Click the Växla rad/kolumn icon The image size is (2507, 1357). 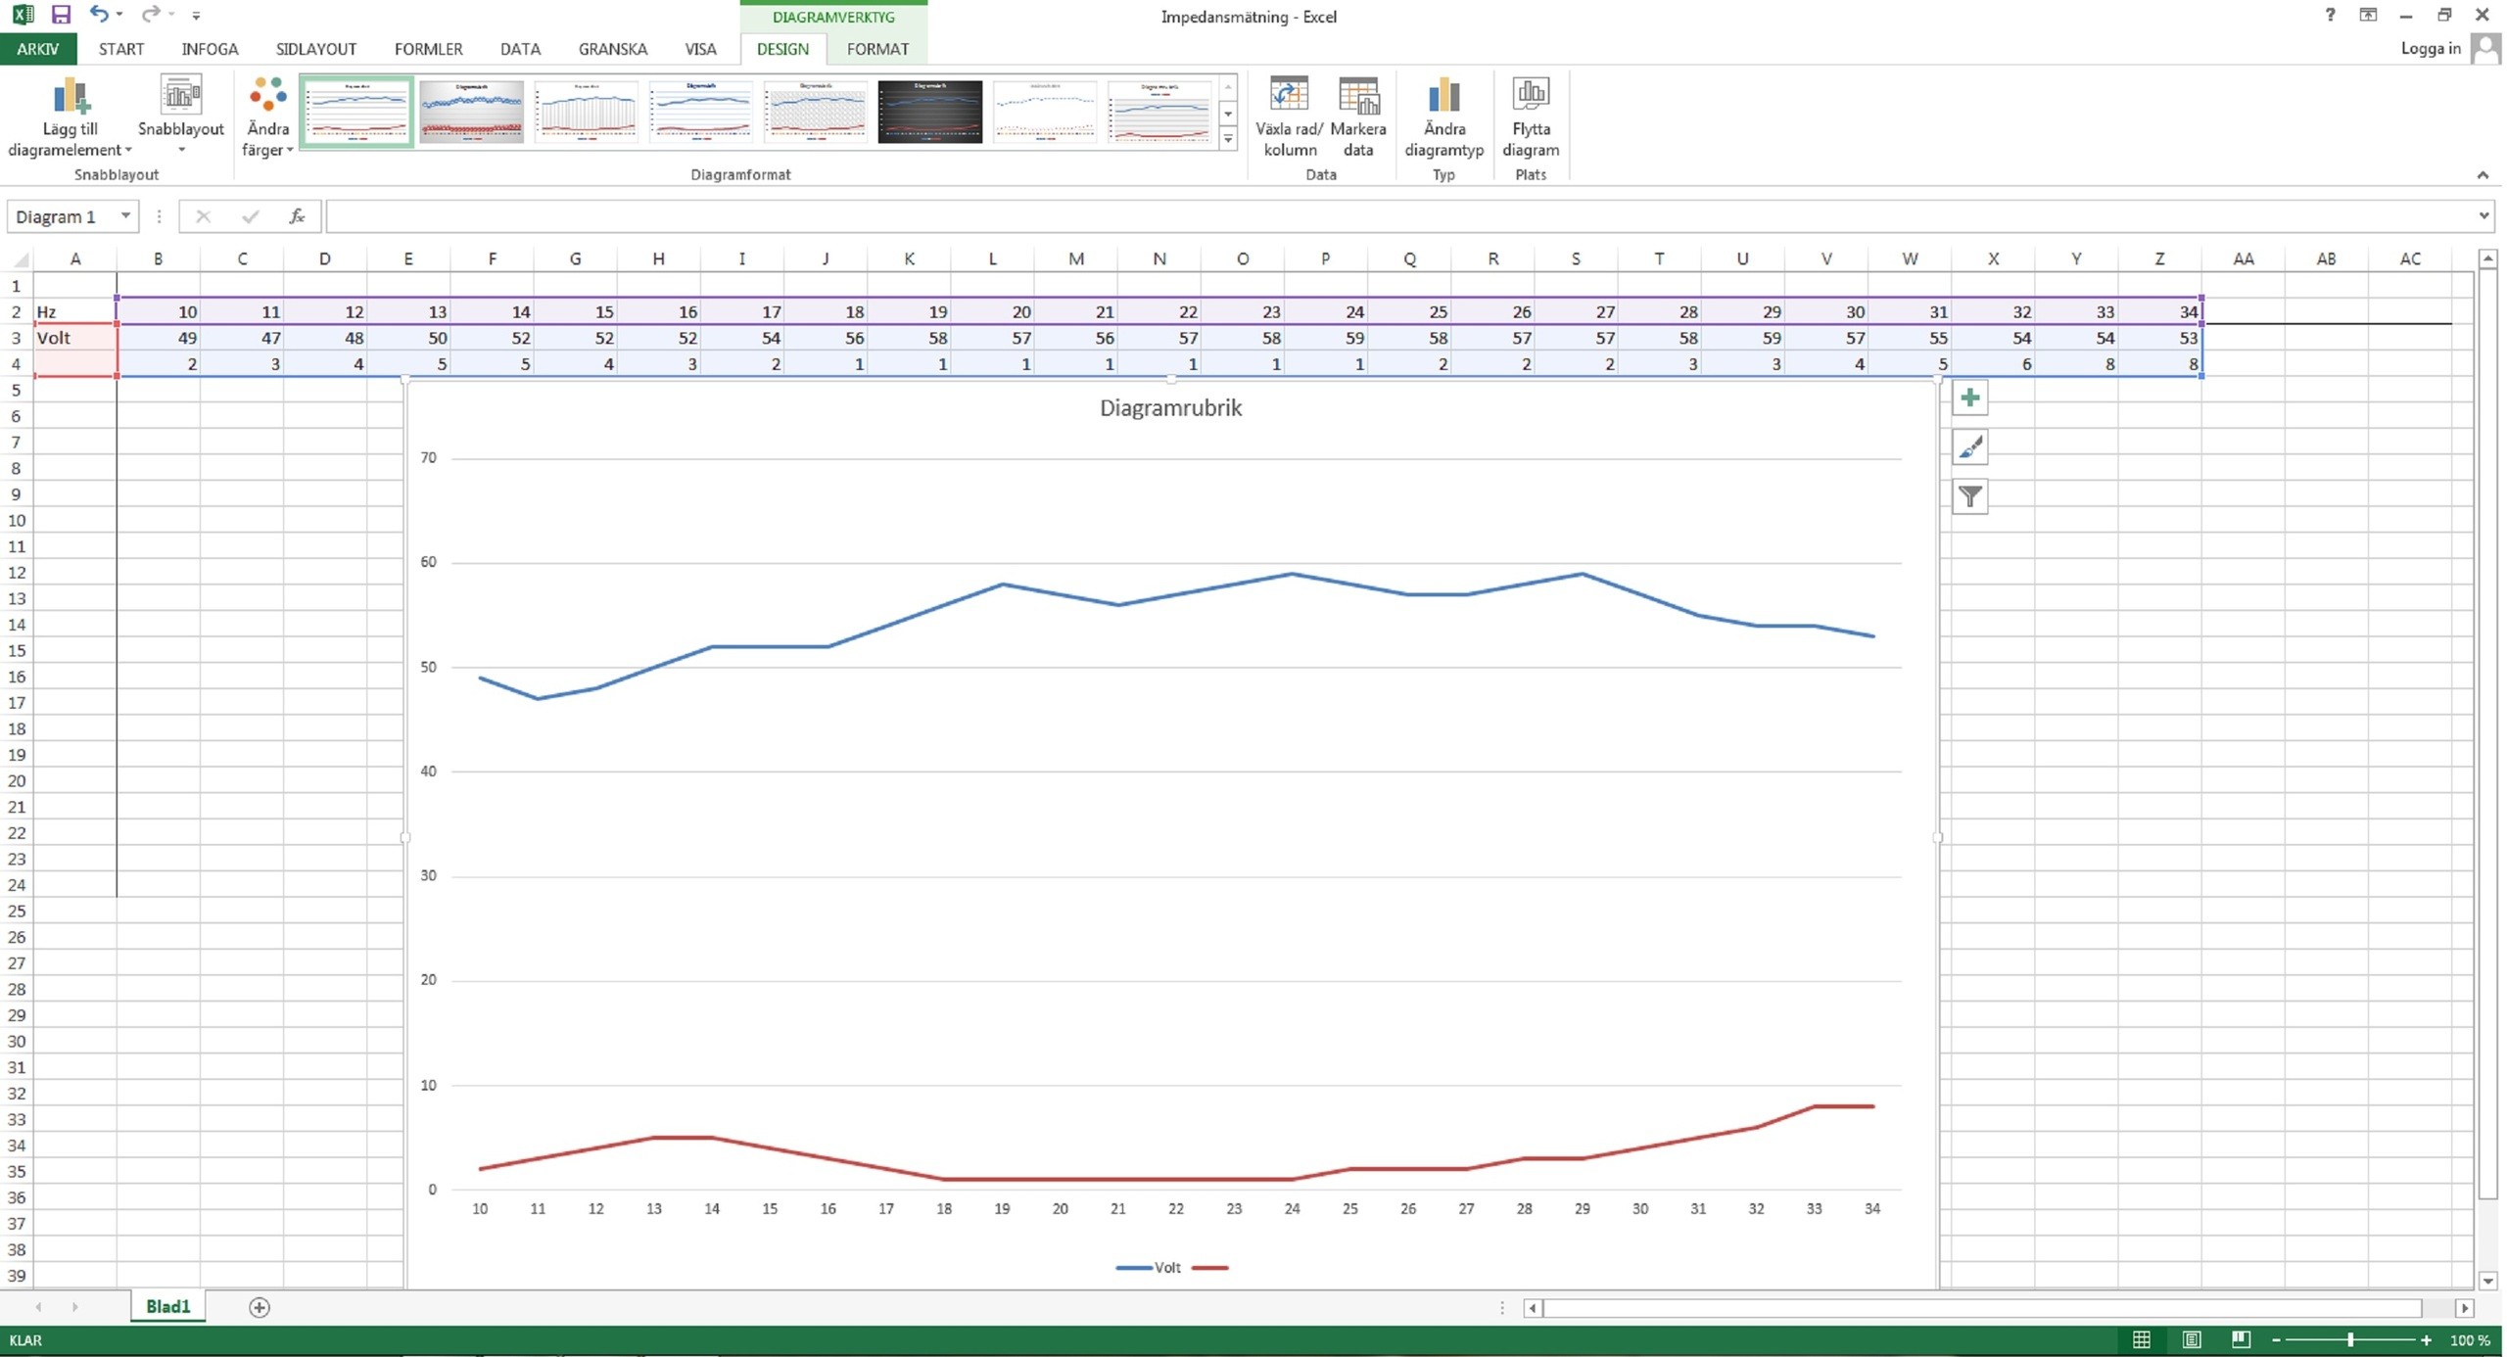coord(1289,97)
